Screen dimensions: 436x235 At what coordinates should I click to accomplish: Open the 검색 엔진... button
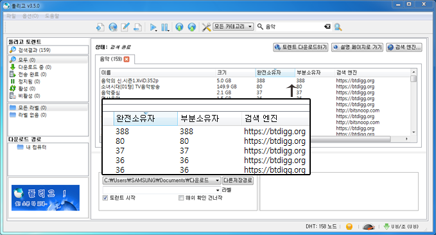pyautogui.click(x=404, y=48)
